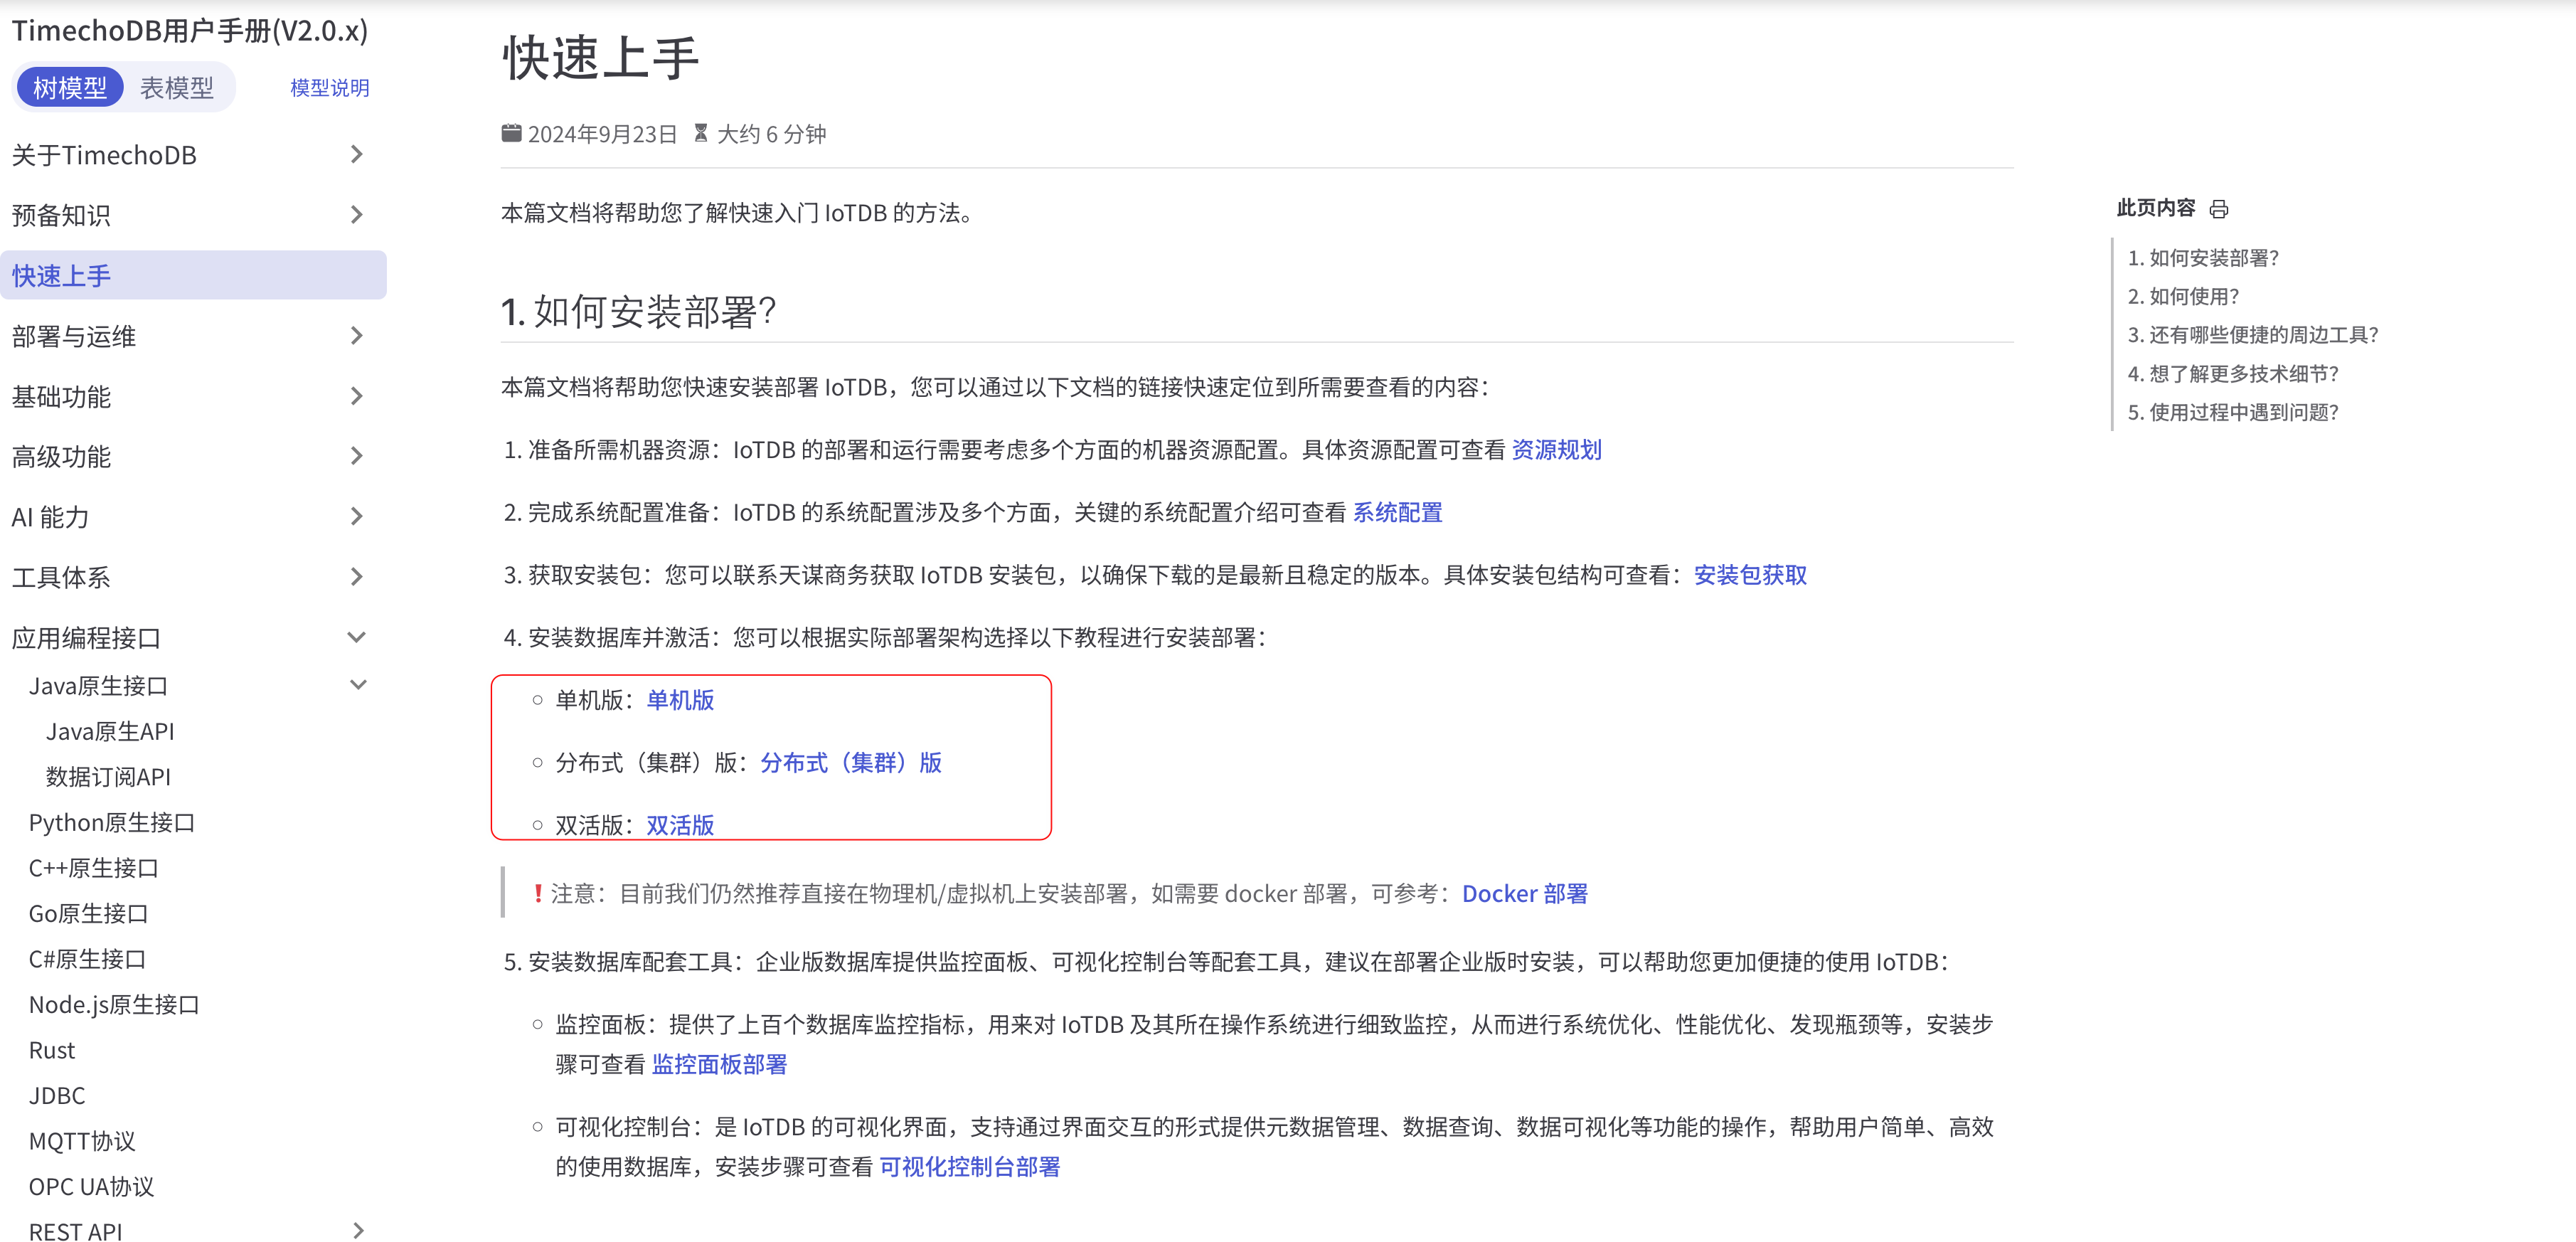
Task: Expand the REST API chevron
Action: click(x=358, y=1231)
